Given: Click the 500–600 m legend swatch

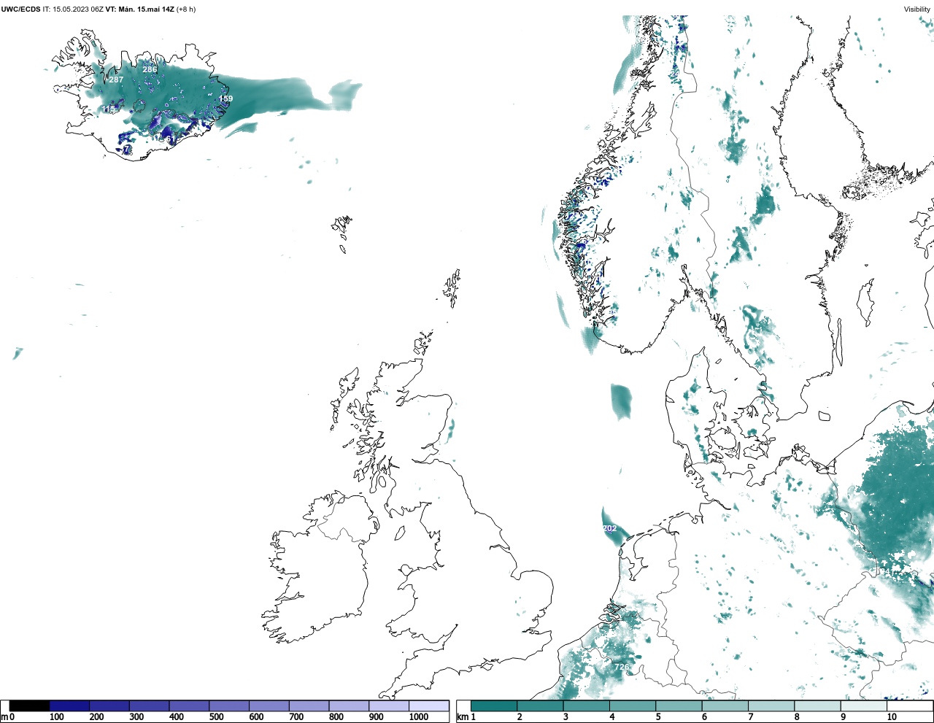Looking at the screenshot, I should pos(229,706).
